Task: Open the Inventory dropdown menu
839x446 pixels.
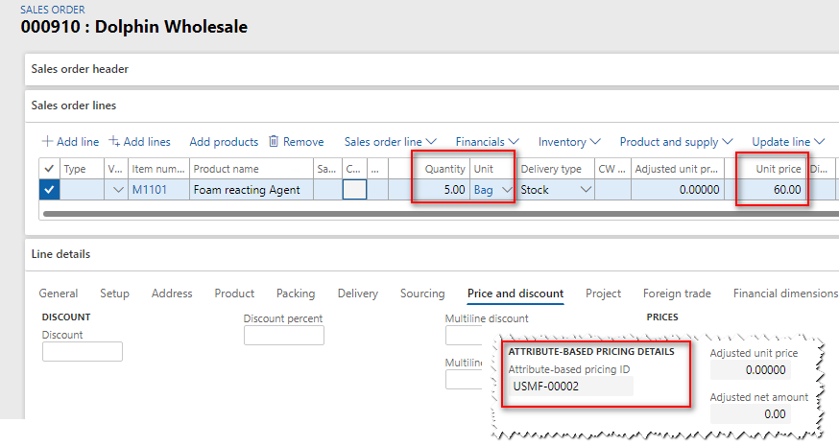Action: pos(569,142)
